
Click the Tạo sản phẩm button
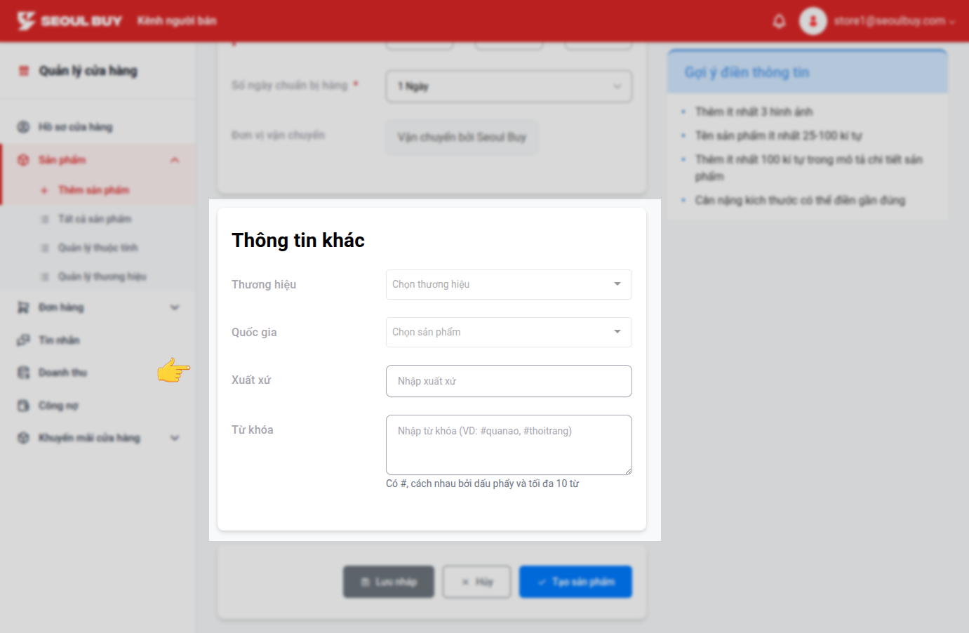(x=575, y=582)
